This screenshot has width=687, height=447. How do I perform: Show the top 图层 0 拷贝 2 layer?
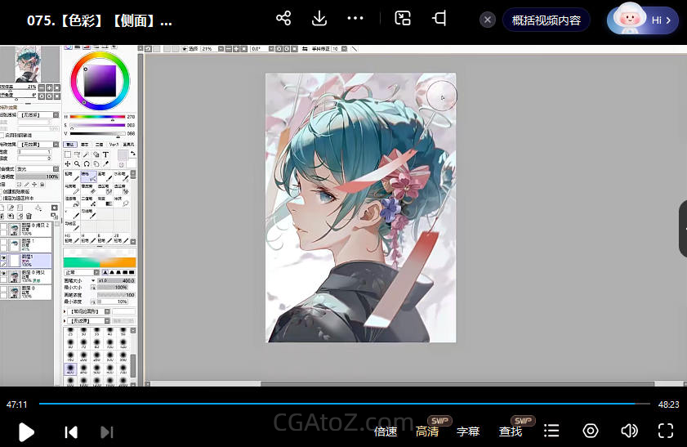4,226
